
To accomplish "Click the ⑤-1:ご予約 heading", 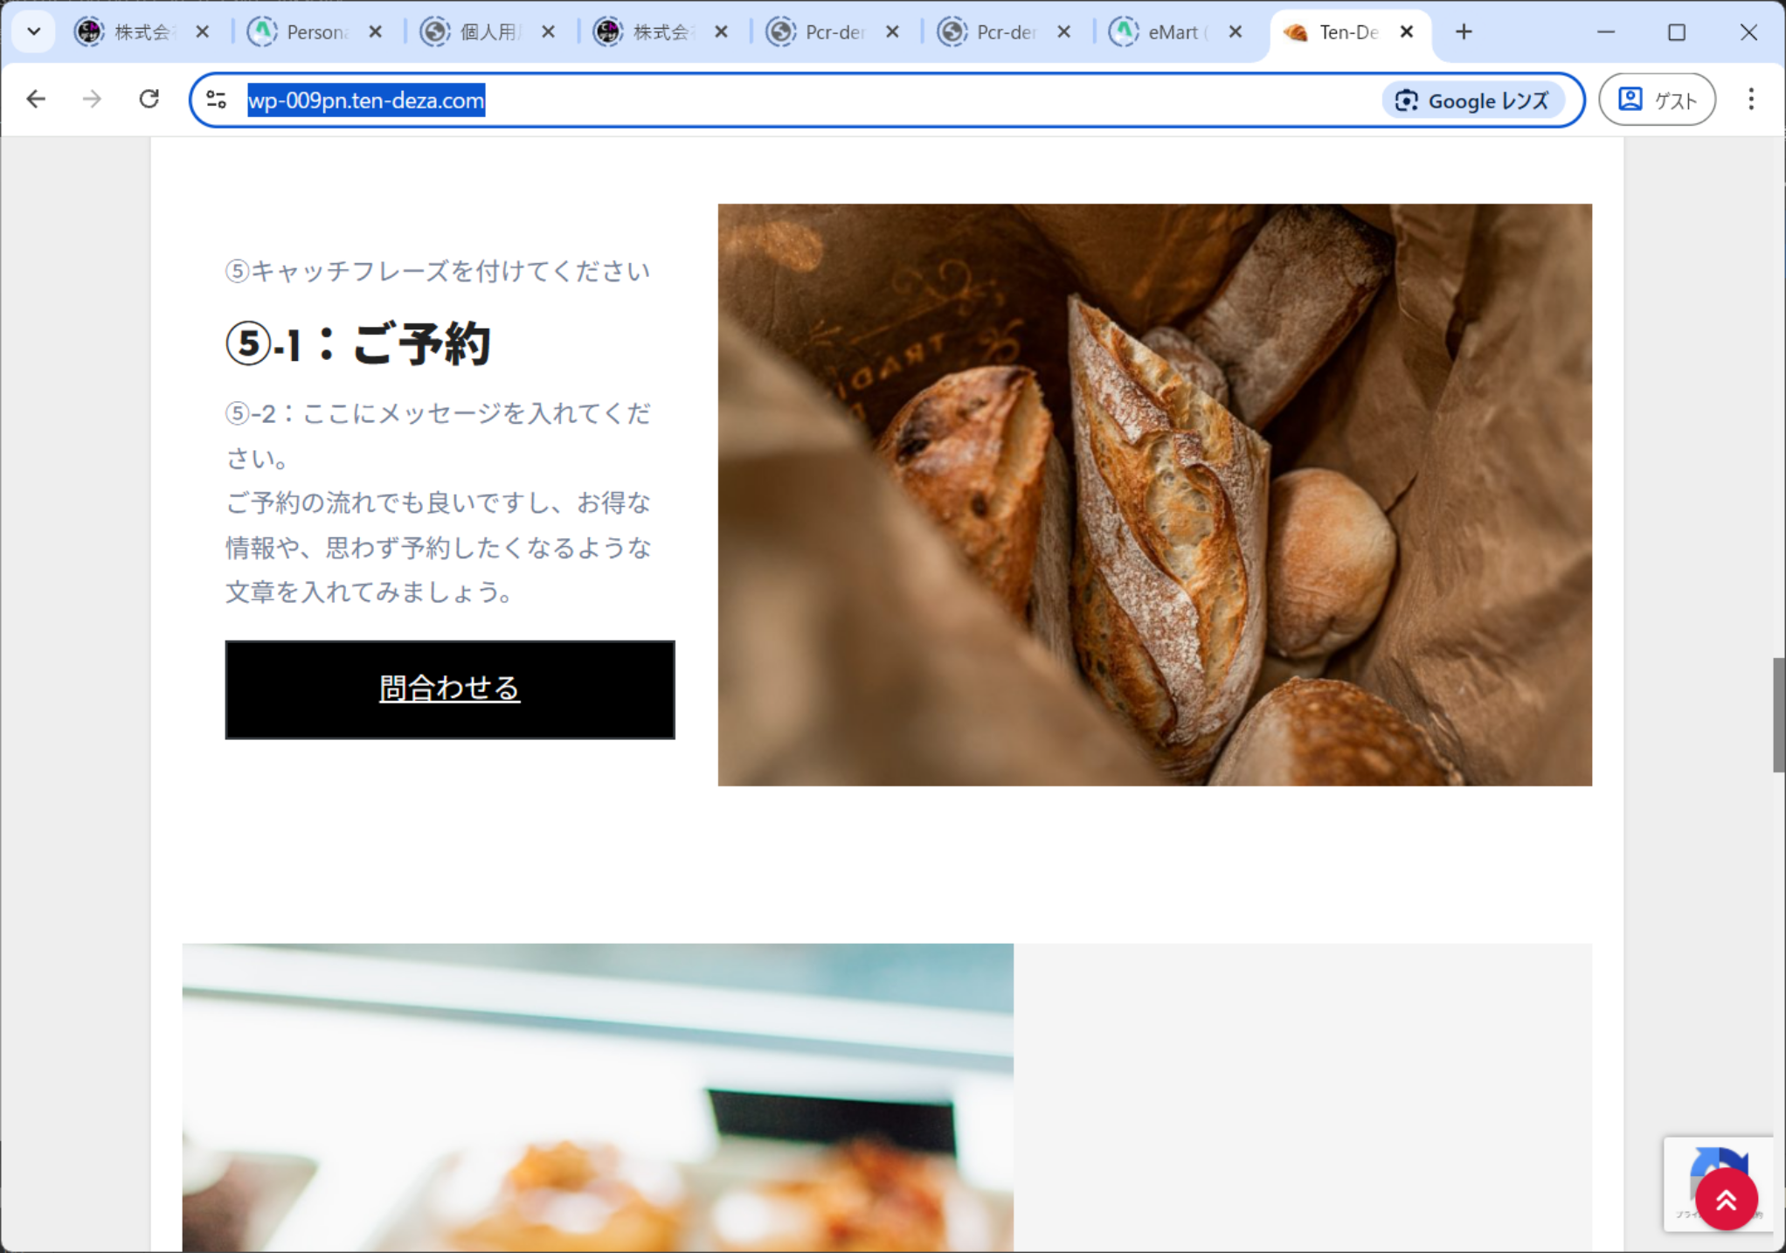I will [x=358, y=344].
